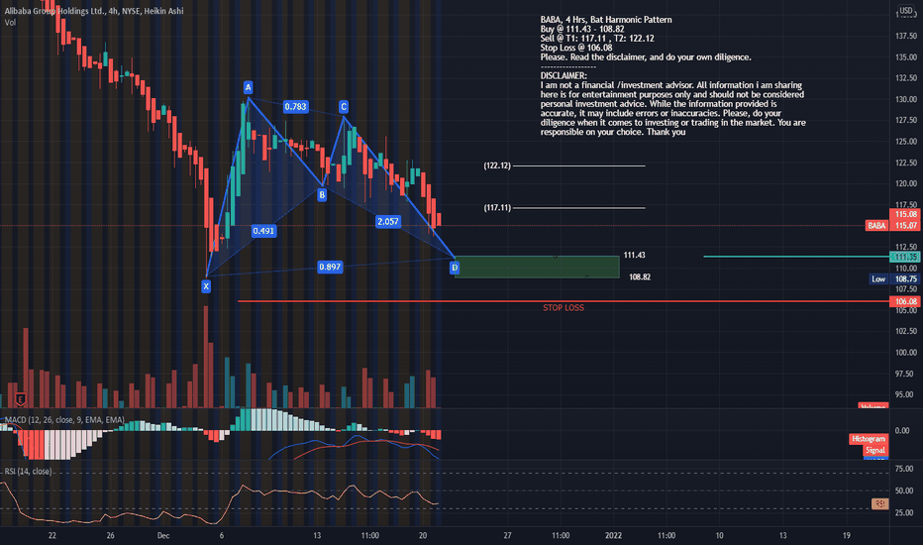
Task: Click the 115.07 last price label
Action: coord(906,226)
